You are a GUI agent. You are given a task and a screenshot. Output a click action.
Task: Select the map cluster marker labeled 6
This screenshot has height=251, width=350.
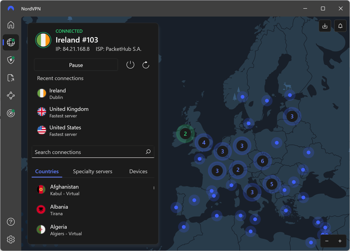pos(262,161)
